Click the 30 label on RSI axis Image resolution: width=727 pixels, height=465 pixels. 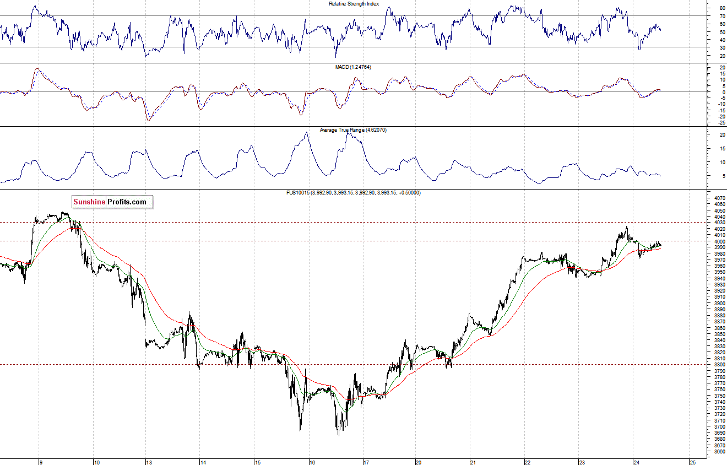click(x=721, y=47)
